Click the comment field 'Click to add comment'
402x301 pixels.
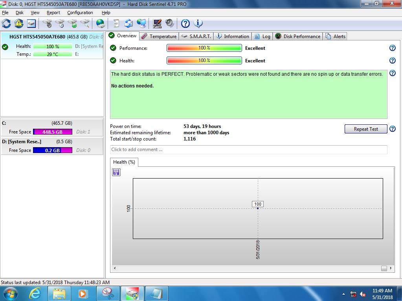[x=248, y=150]
